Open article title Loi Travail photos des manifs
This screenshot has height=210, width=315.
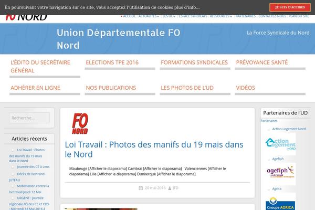pos(154,149)
